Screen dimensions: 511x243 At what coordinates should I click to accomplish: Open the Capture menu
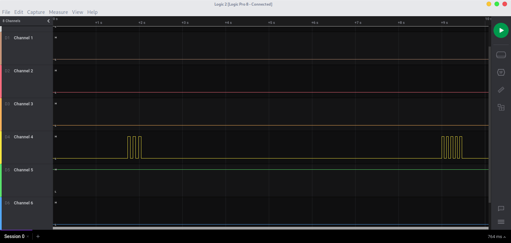pos(36,12)
